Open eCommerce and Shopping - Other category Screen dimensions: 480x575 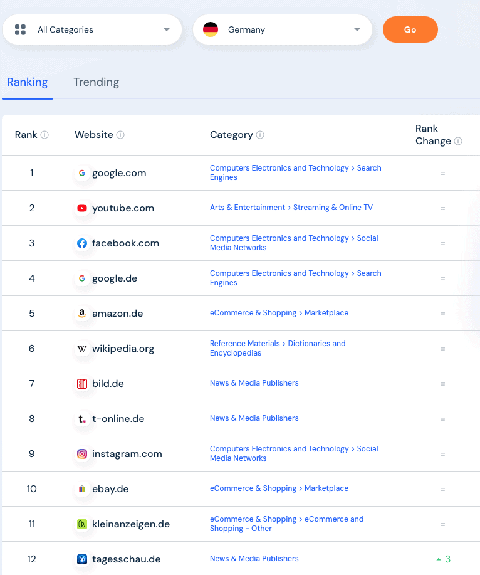click(x=287, y=524)
